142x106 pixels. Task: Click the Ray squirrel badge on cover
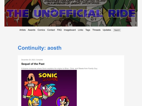point(35,101)
